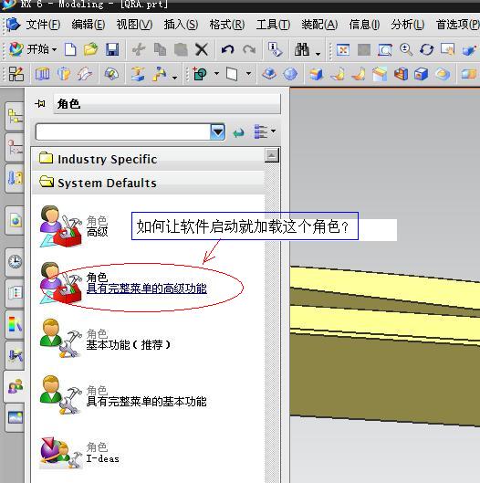The width and height of the screenshot is (480, 483).
Task: Click the roles search input field
Action: [x=123, y=132]
